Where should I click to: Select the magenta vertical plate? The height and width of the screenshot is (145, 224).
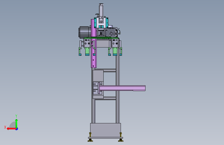pos(94,43)
